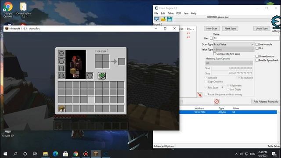Open the Recycle Bin on the desktop
Screen dimensions: 281x158
click(8, 133)
